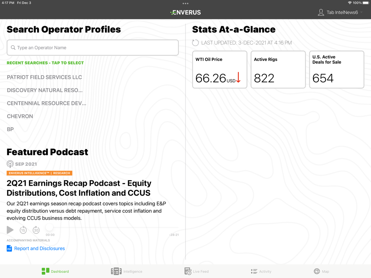Select CHEVRON recent search
Viewport: 371px width, 278px height.
pyautogui.click(x=20, y=116)
